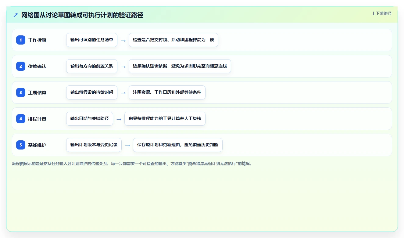This screenshot has height=238, width=404.
Task: Click the 输出日期与关键路径 box
Action: [90, 119]
